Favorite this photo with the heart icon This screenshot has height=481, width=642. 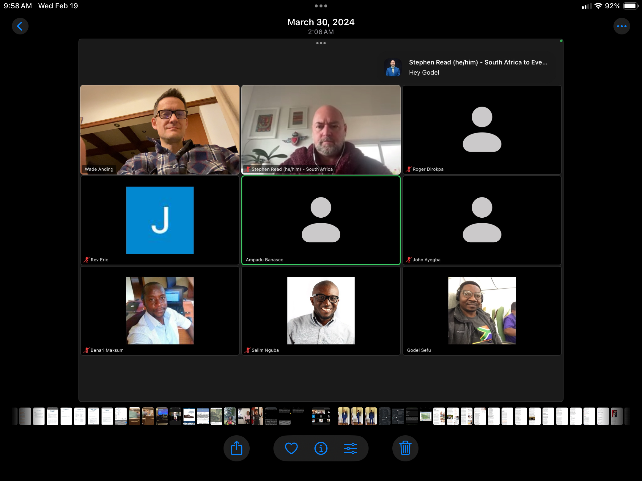coord(291,448)
